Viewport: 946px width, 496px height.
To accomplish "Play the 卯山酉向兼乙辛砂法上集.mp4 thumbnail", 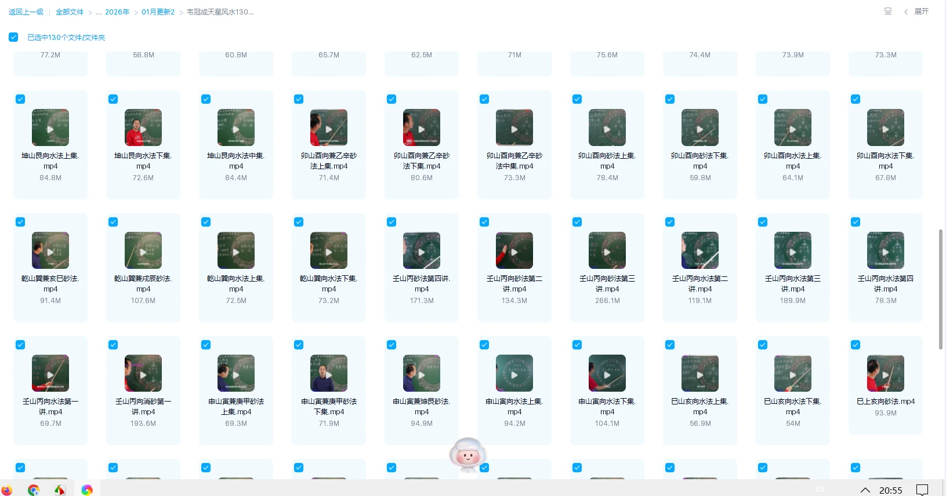I will tap(329, 127).
